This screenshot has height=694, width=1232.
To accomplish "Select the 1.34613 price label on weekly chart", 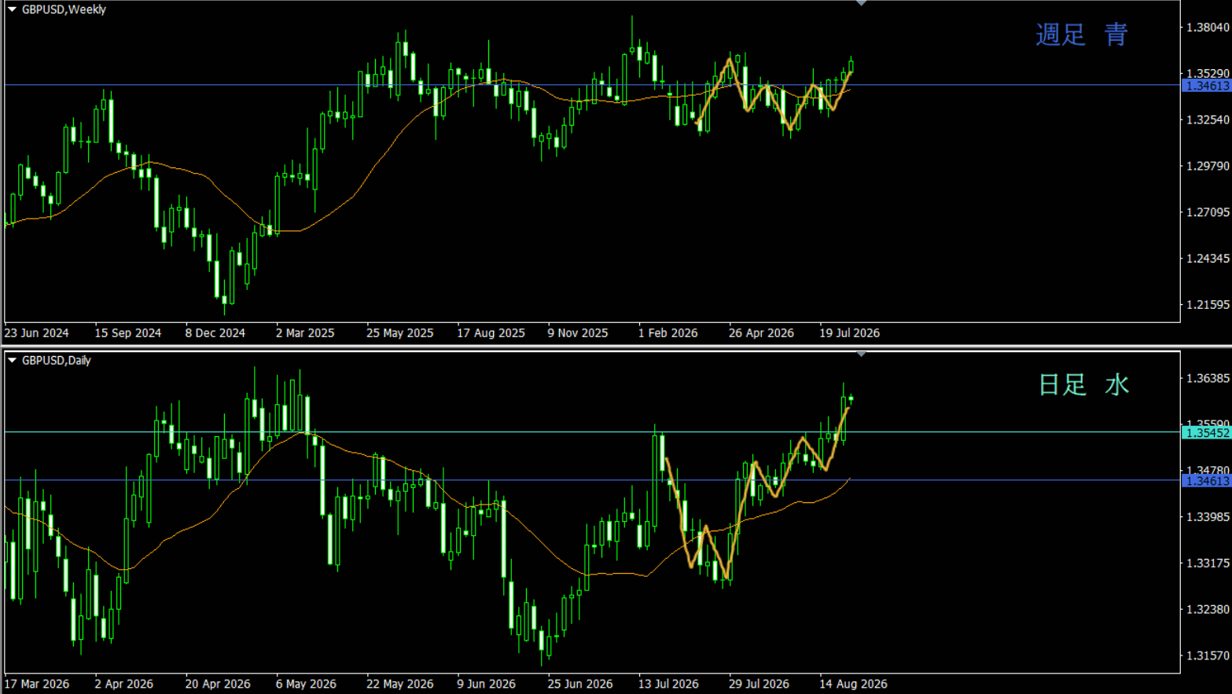I will 1206,86.
